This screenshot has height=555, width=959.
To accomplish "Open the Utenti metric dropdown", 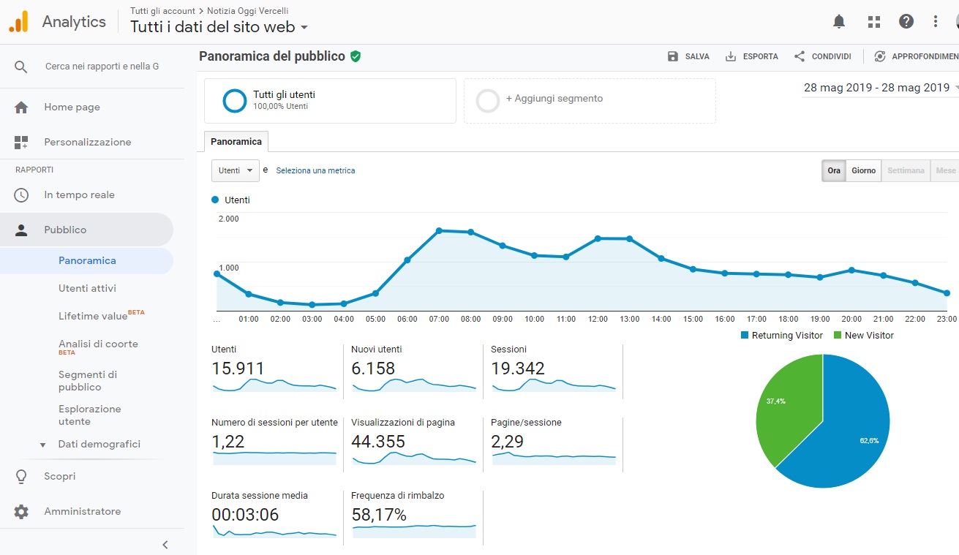I will [x=235, y=170].
